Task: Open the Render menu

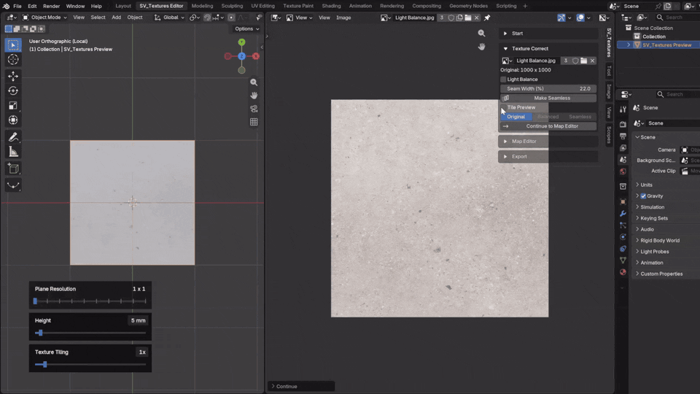Action: [51, 7]
